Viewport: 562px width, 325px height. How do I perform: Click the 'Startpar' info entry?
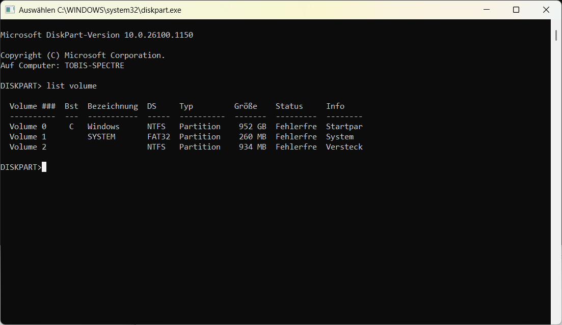tap(344, 127)
